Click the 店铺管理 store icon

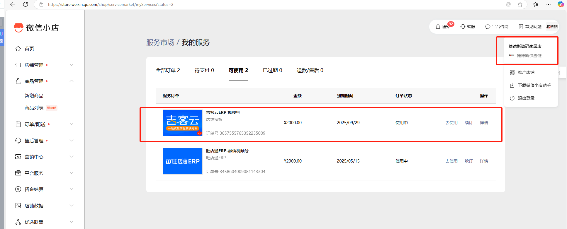click(x=18, y=65)
